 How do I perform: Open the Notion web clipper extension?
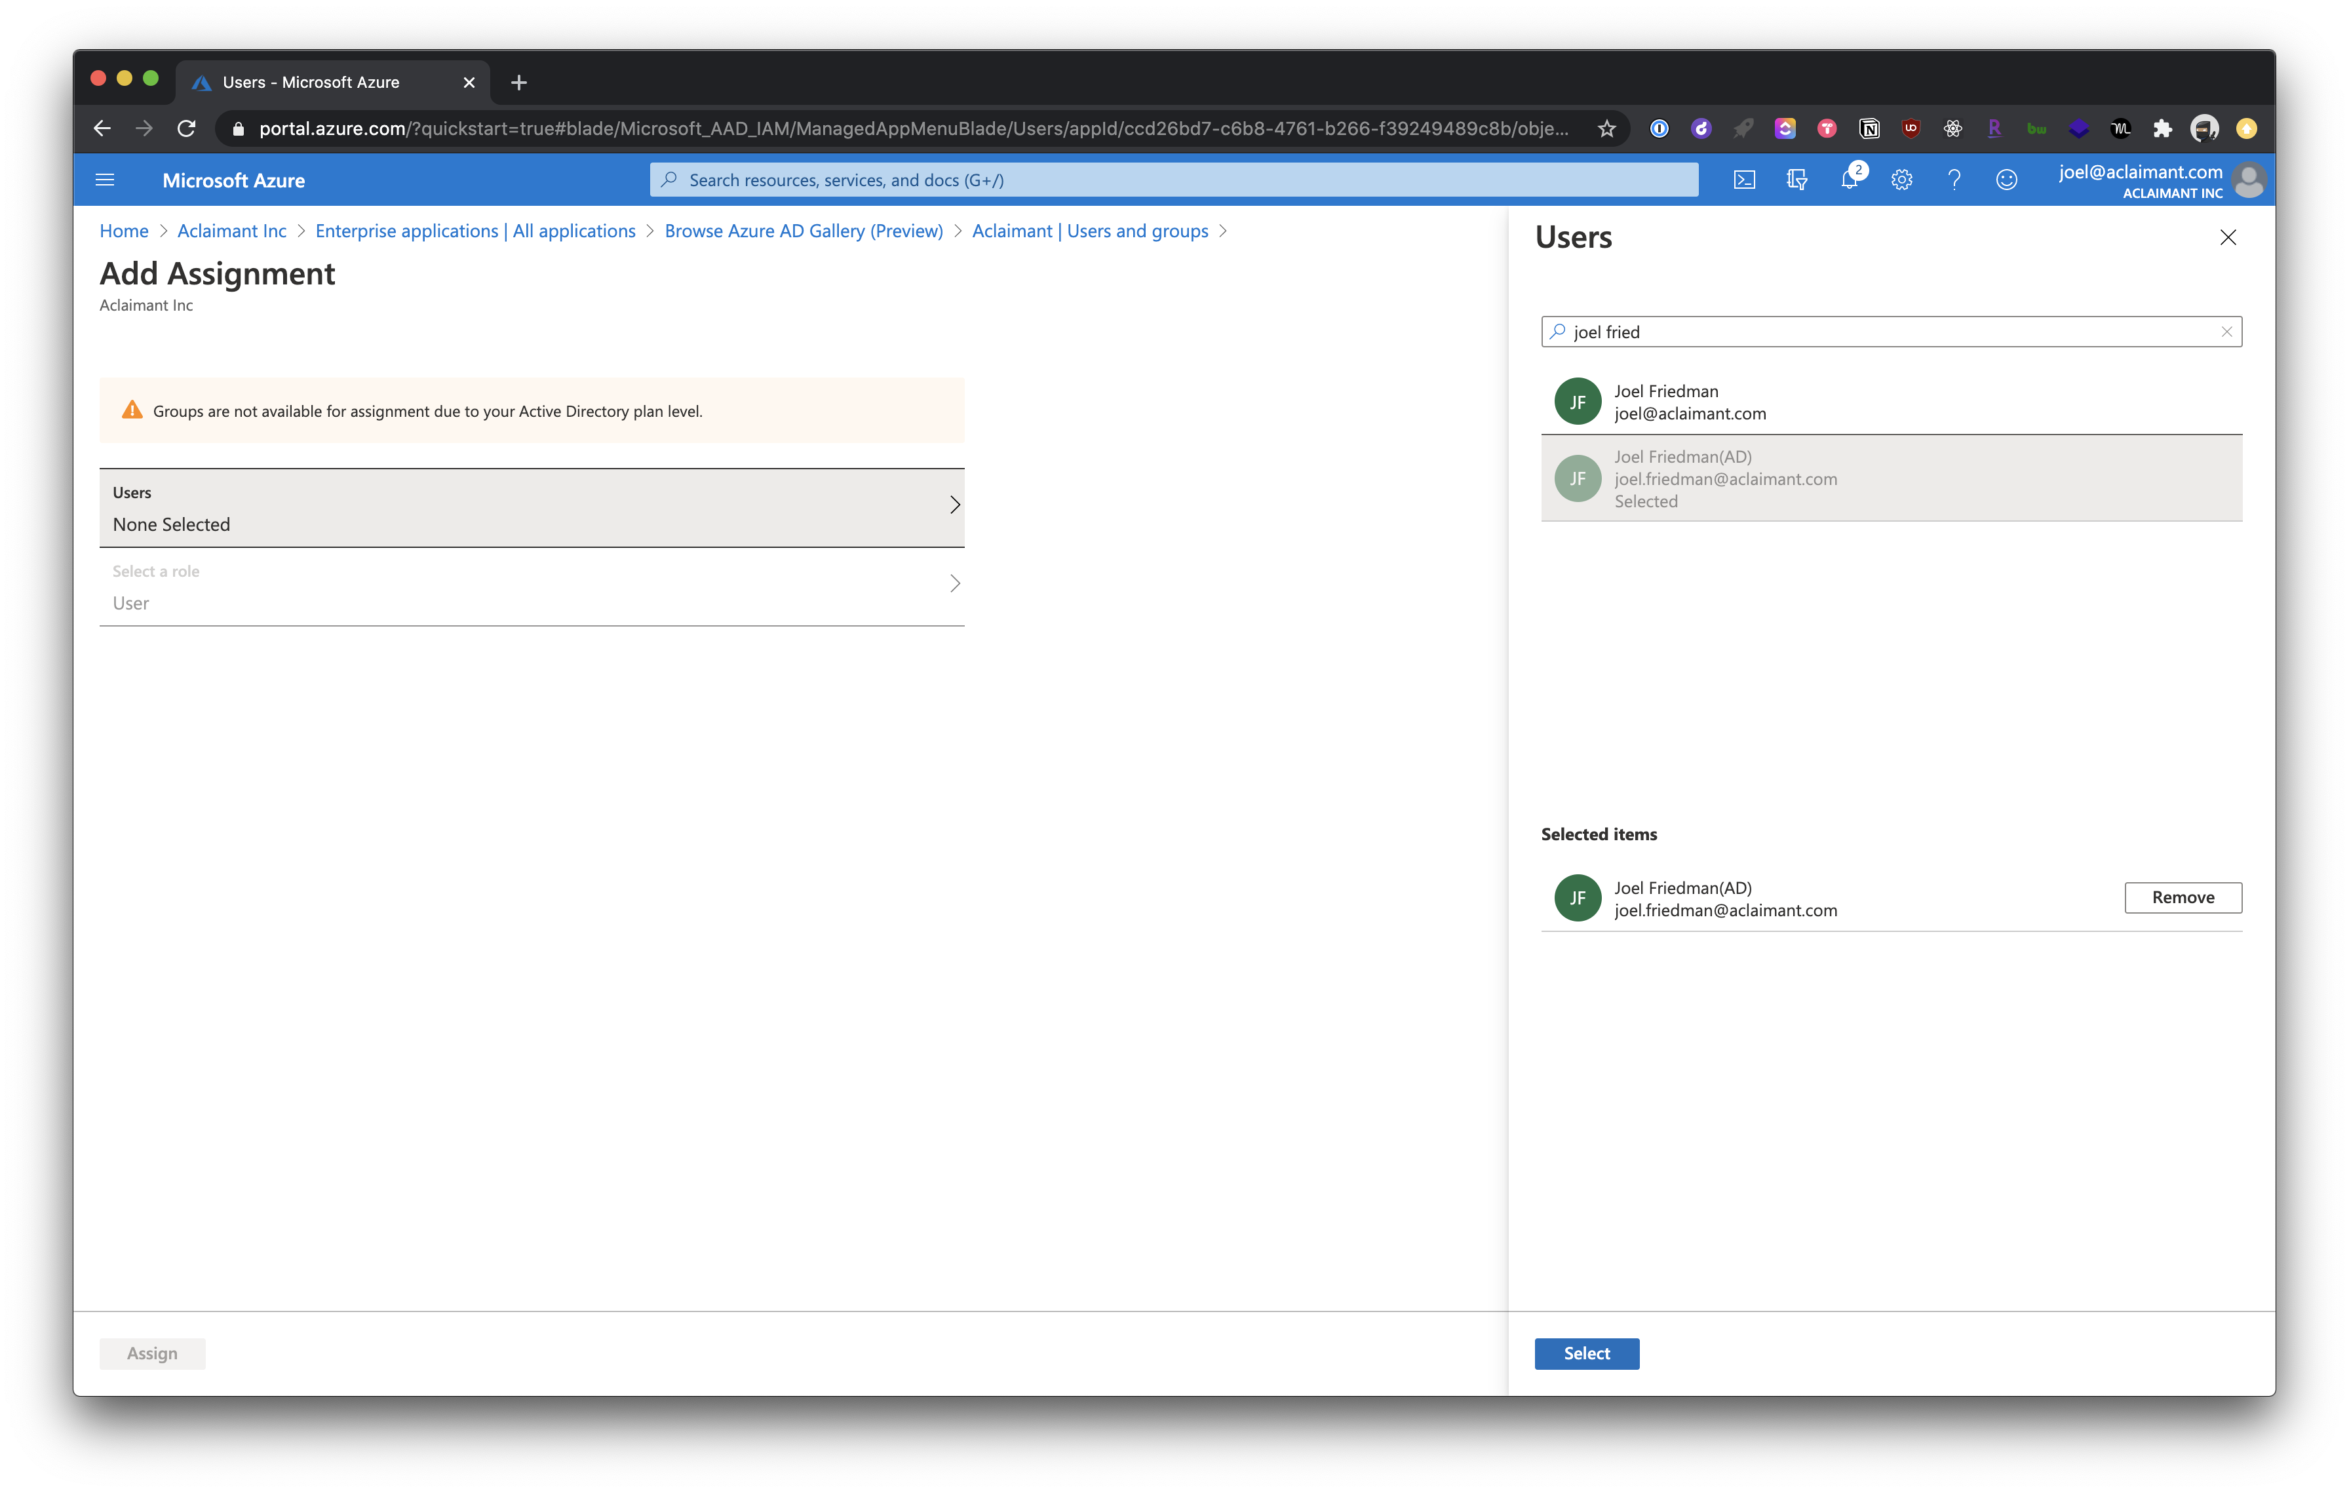point(1869,128)
